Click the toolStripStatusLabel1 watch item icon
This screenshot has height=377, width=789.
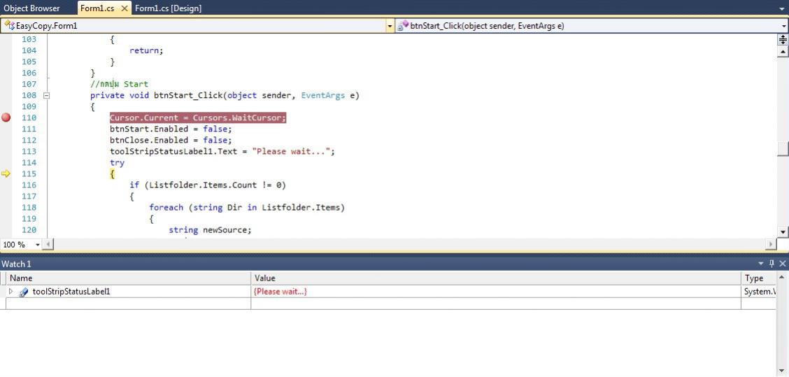point(24,292)
